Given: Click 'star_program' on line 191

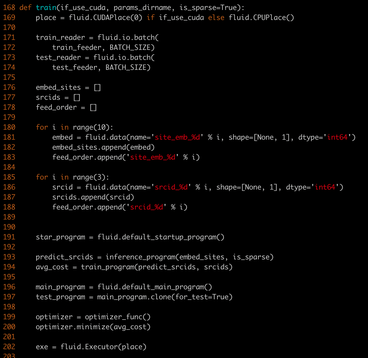Looking at the screenshot, I should click(60, 237).
